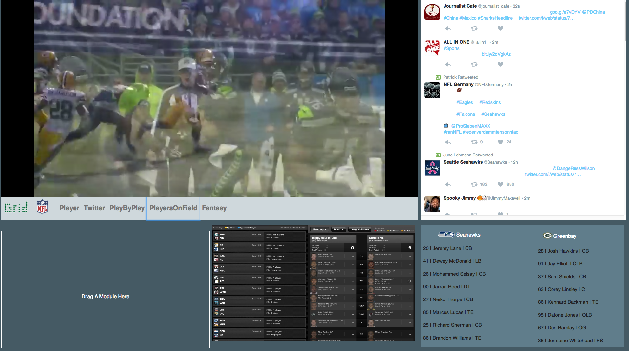Click the #Eagles hashtag

pos(465,102)
